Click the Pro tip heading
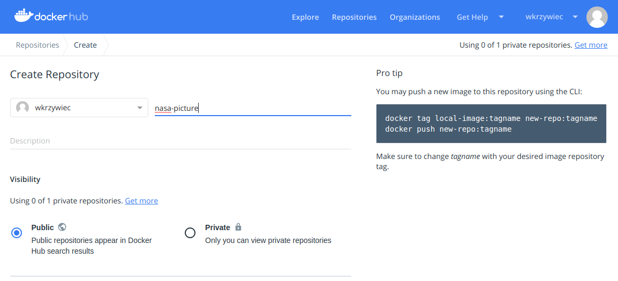This screenshot has height=281, width=618. (x=389, y=73)
